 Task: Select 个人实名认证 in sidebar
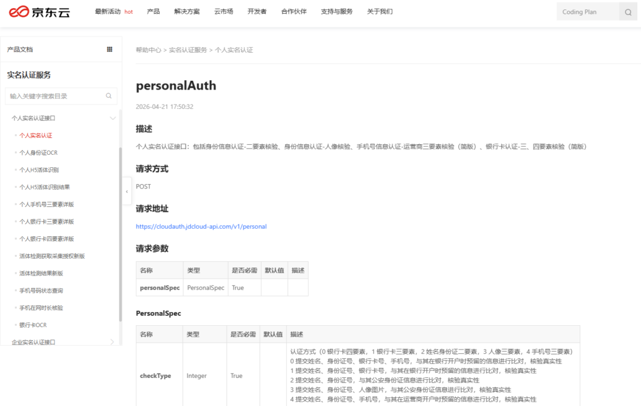click(36, 135)
